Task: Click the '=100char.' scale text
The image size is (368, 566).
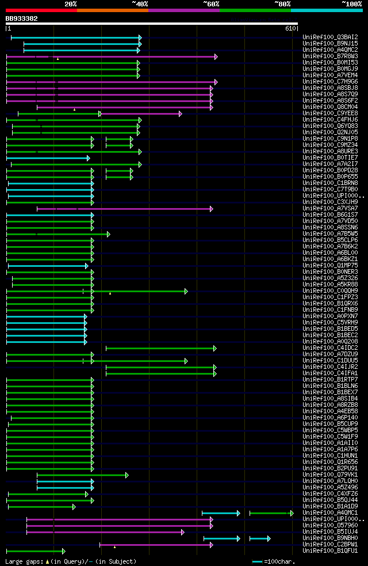Action: tap(279, 561)
